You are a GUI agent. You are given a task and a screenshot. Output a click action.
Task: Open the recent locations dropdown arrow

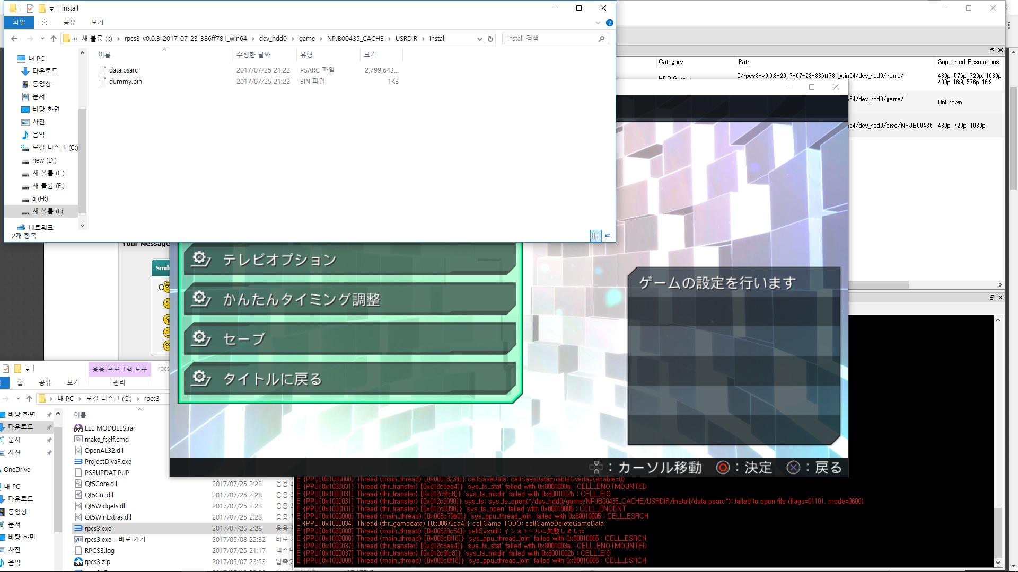[x=42, y=39]
